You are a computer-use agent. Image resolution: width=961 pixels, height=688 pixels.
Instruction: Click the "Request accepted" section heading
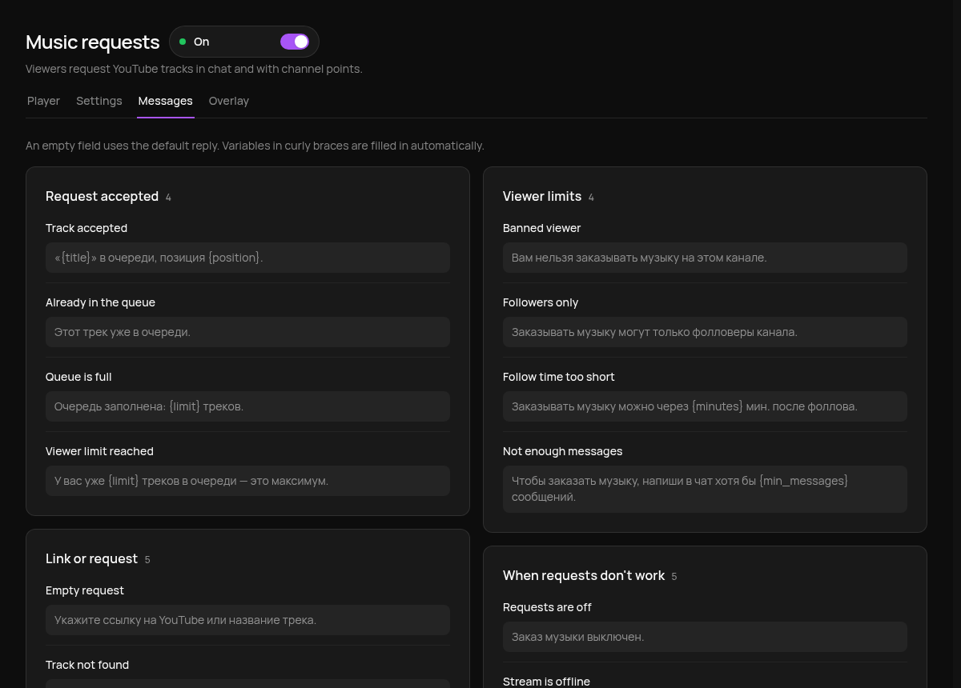coord(102,196)
